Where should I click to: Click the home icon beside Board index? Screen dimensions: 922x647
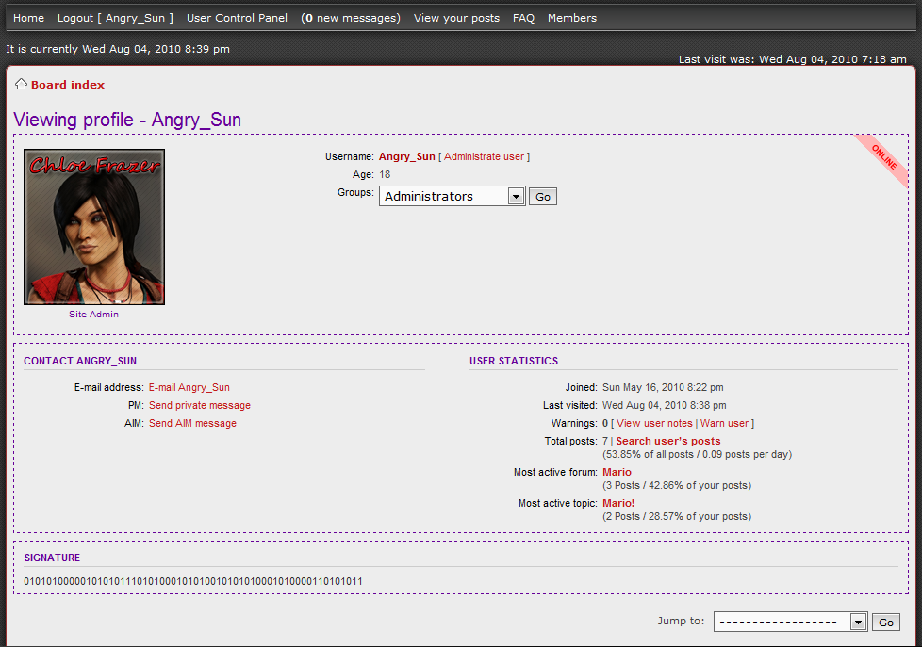coord(21,85)
